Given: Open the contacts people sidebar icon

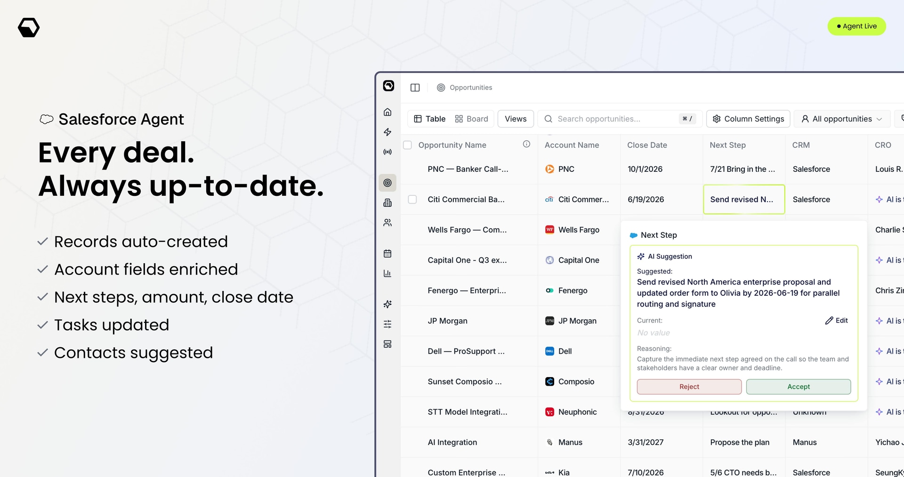Looking at the screenshot, I should pos(387,223).
